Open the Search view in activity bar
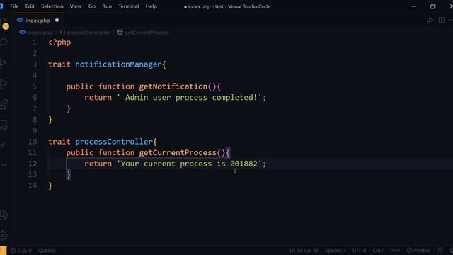 4,42
